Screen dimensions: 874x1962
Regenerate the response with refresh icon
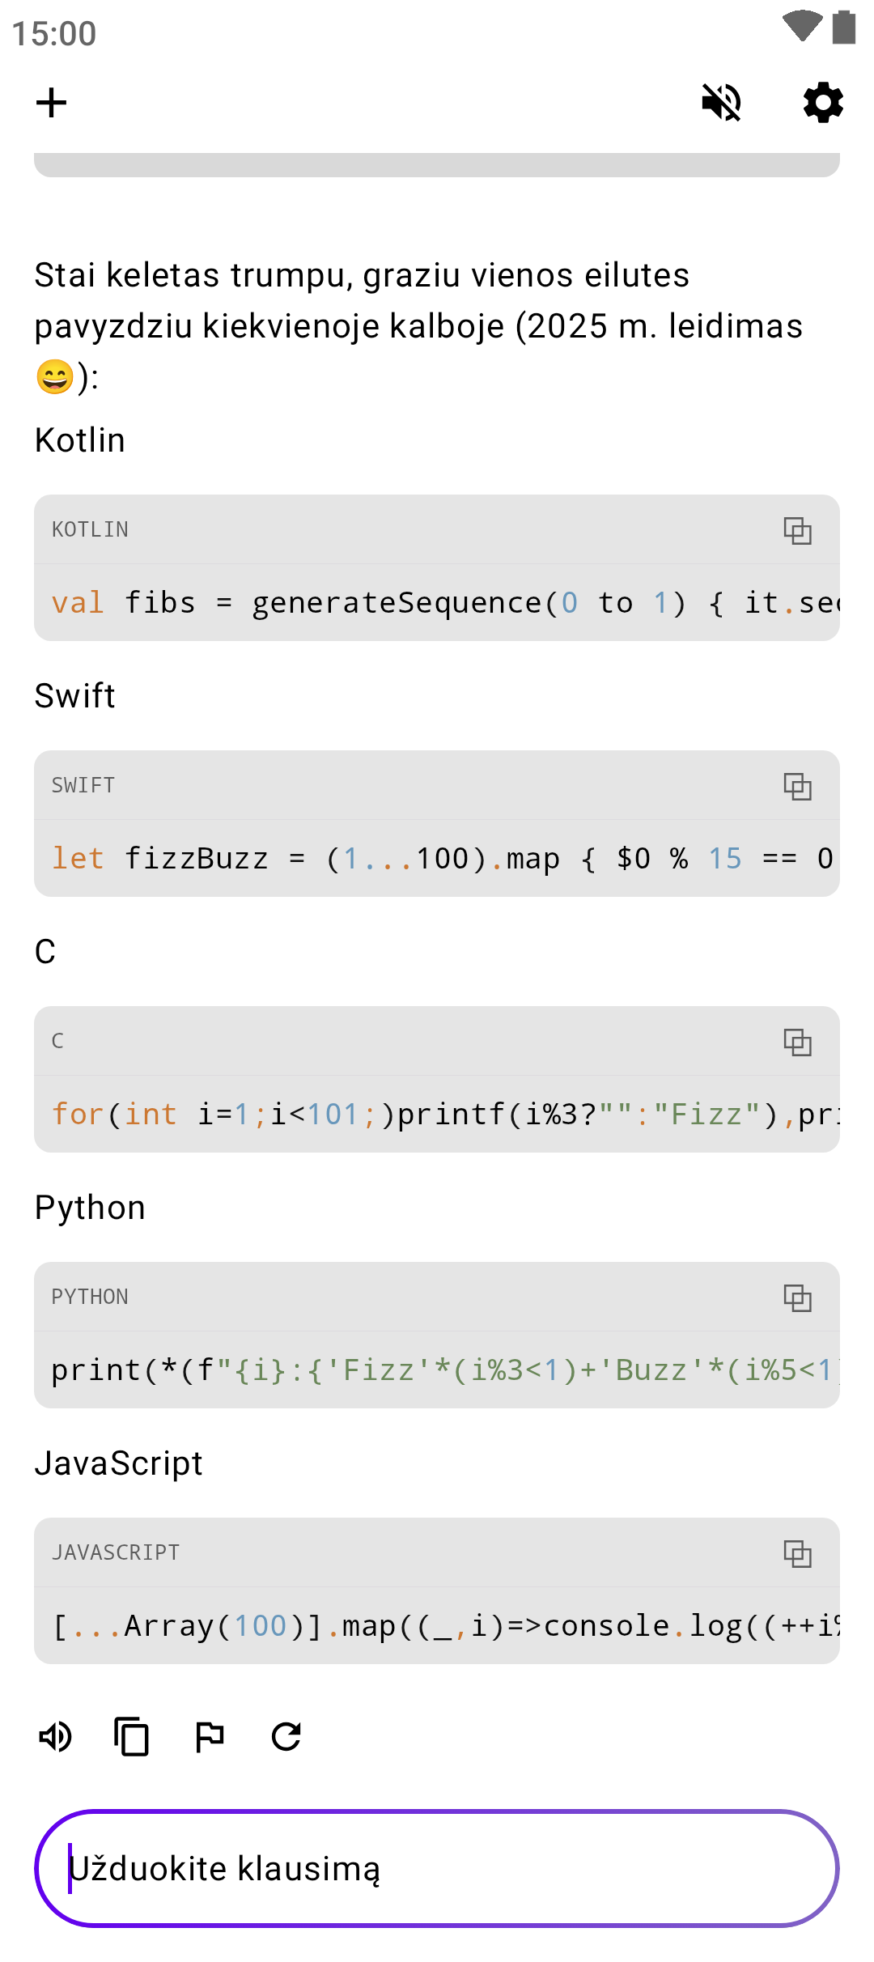click(x=286, y=1736)
